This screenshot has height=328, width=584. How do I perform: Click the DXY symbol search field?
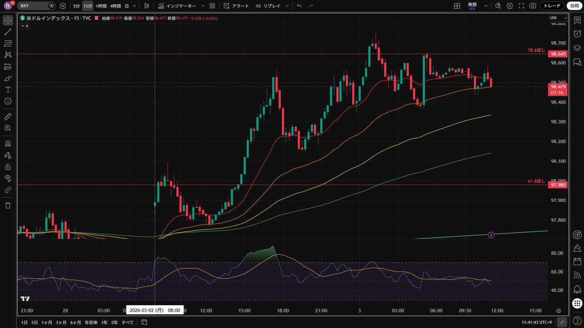[37, 6]
